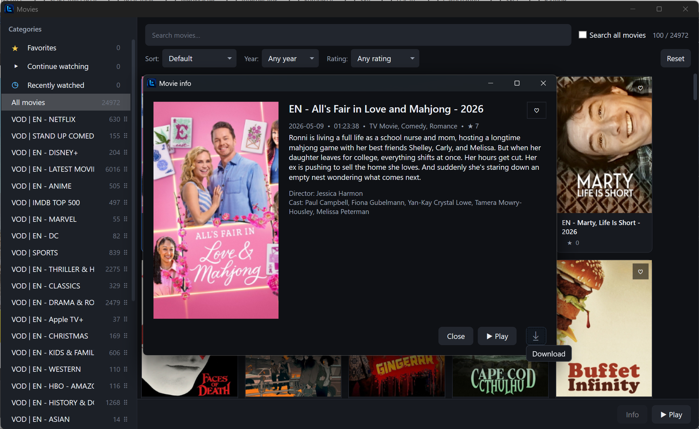Select VOD | EN - CHRISTMAS category
This screenshot has width=699, height=429.
pyautogui.click(x=66, y=336)
